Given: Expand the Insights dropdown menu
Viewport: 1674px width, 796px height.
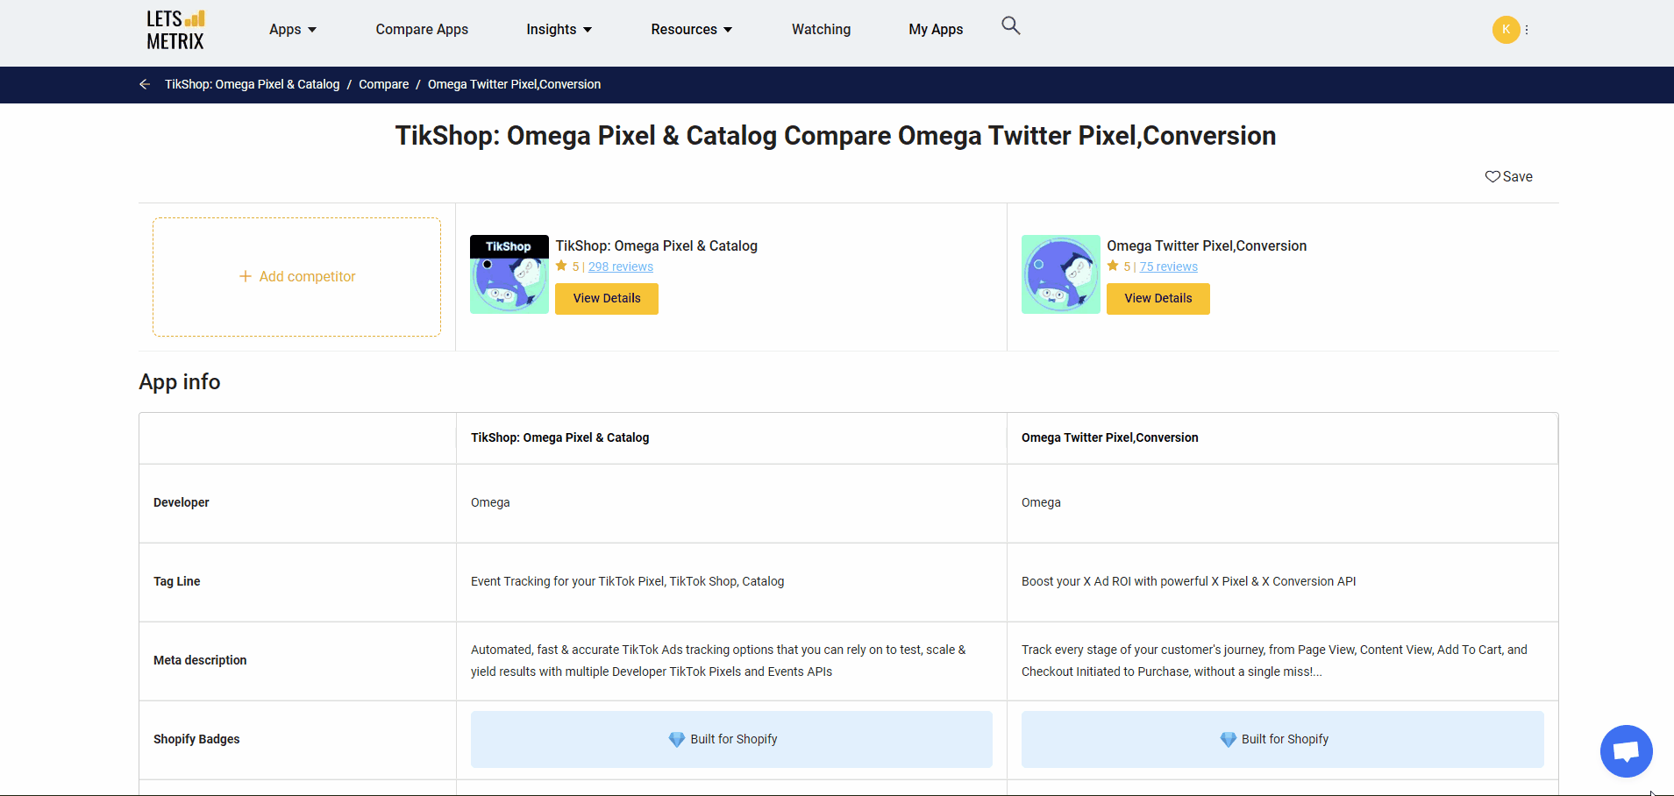Looking at the screenshot, I should pos(559,30).
